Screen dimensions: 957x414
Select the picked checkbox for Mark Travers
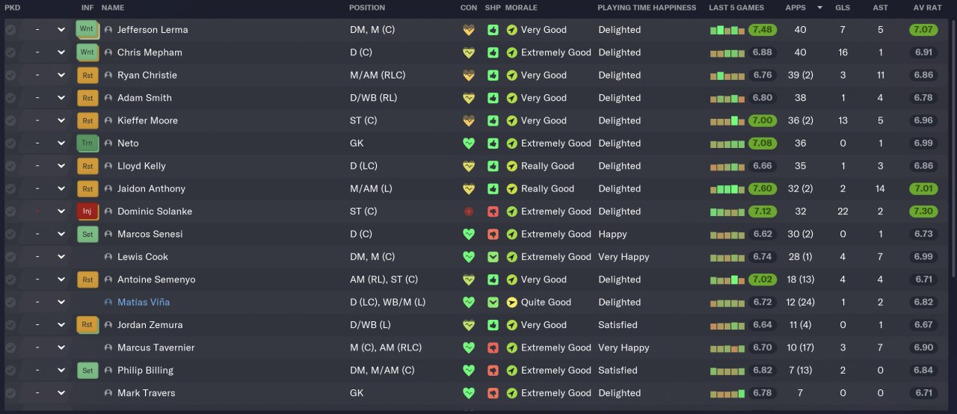click(10, 393)
